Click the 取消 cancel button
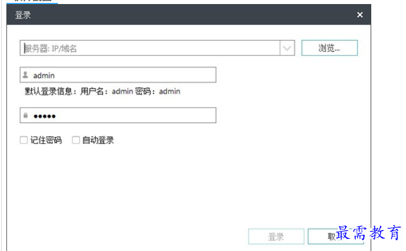 coord(336,237)
